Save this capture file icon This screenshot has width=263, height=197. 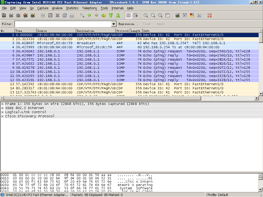coord(50,15)
